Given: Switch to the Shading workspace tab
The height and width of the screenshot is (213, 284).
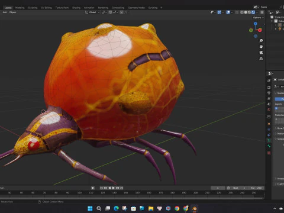Looking at the screenshot, I should click(x=76, y=8).
